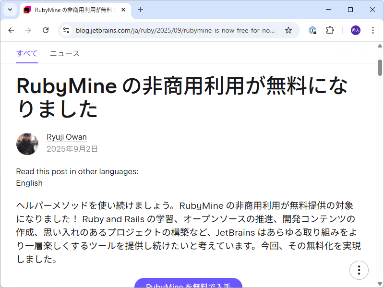Open the tracking protection icon
This screenshot has width=384, height=288.
(312, 30)
